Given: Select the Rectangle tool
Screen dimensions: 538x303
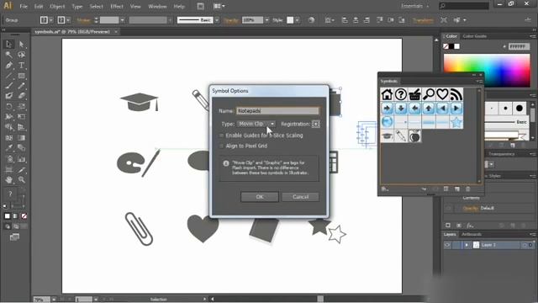Looking at the screenshot, I should coord(21,76).
